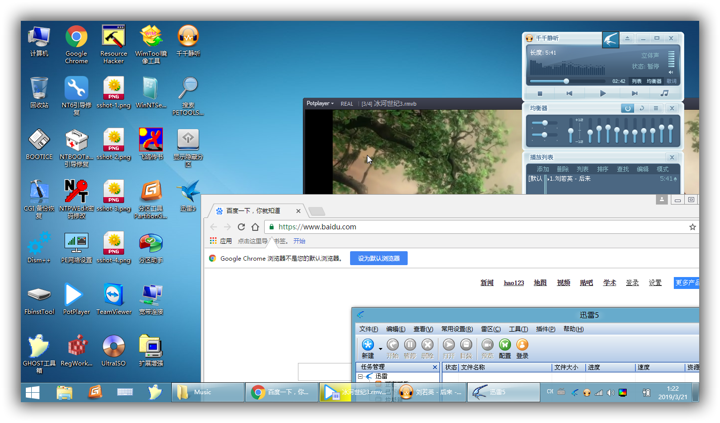
Task: Mute via speaker icon in 千千静听
Action: pos(670,72)
